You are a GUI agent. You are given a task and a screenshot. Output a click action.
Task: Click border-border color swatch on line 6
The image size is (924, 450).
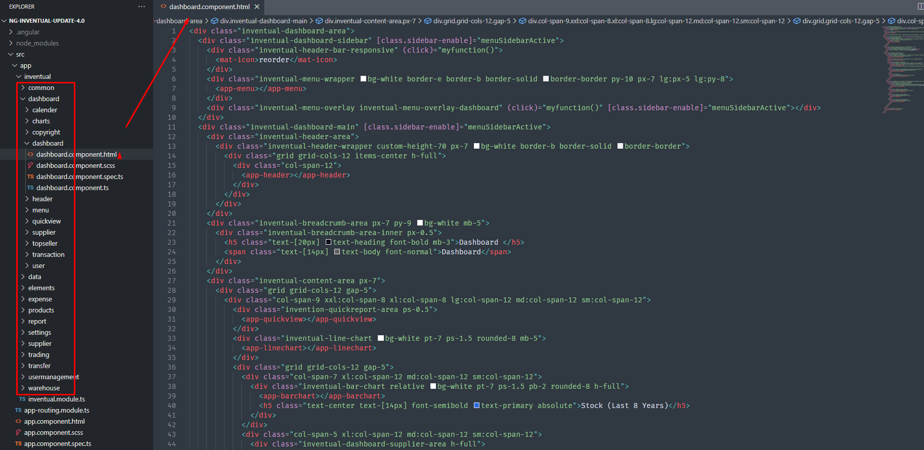point(546,79)
